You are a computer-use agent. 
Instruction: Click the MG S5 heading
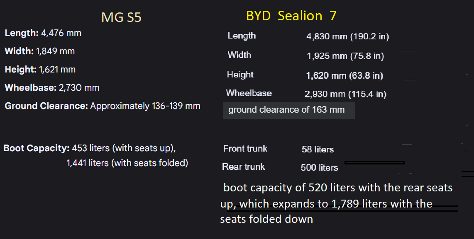tap(121, 17)
